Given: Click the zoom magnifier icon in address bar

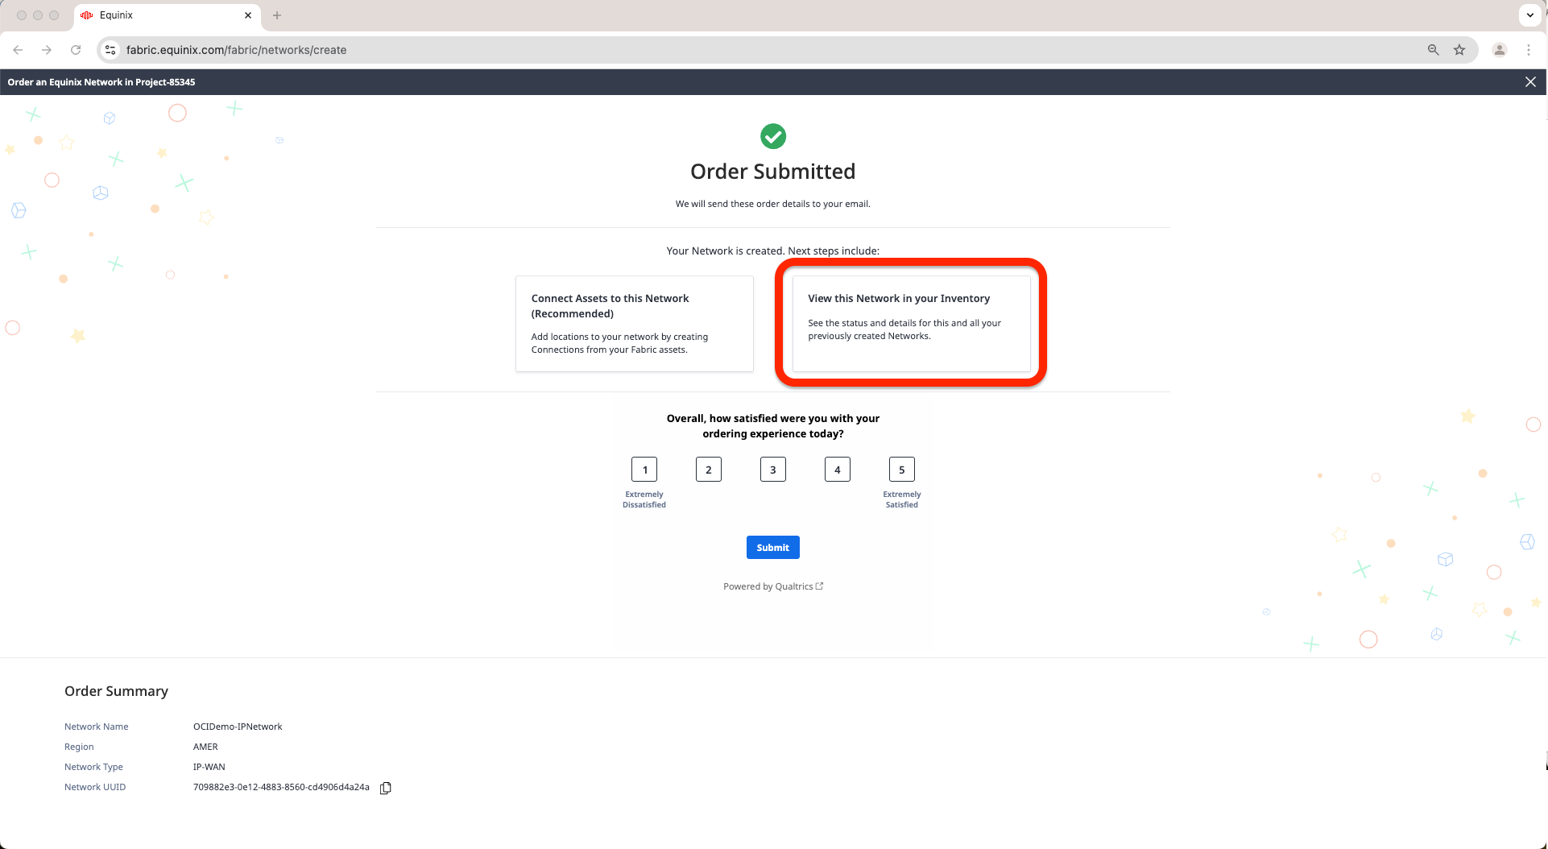Looking at the screenshot, I should coord(1433,50).
